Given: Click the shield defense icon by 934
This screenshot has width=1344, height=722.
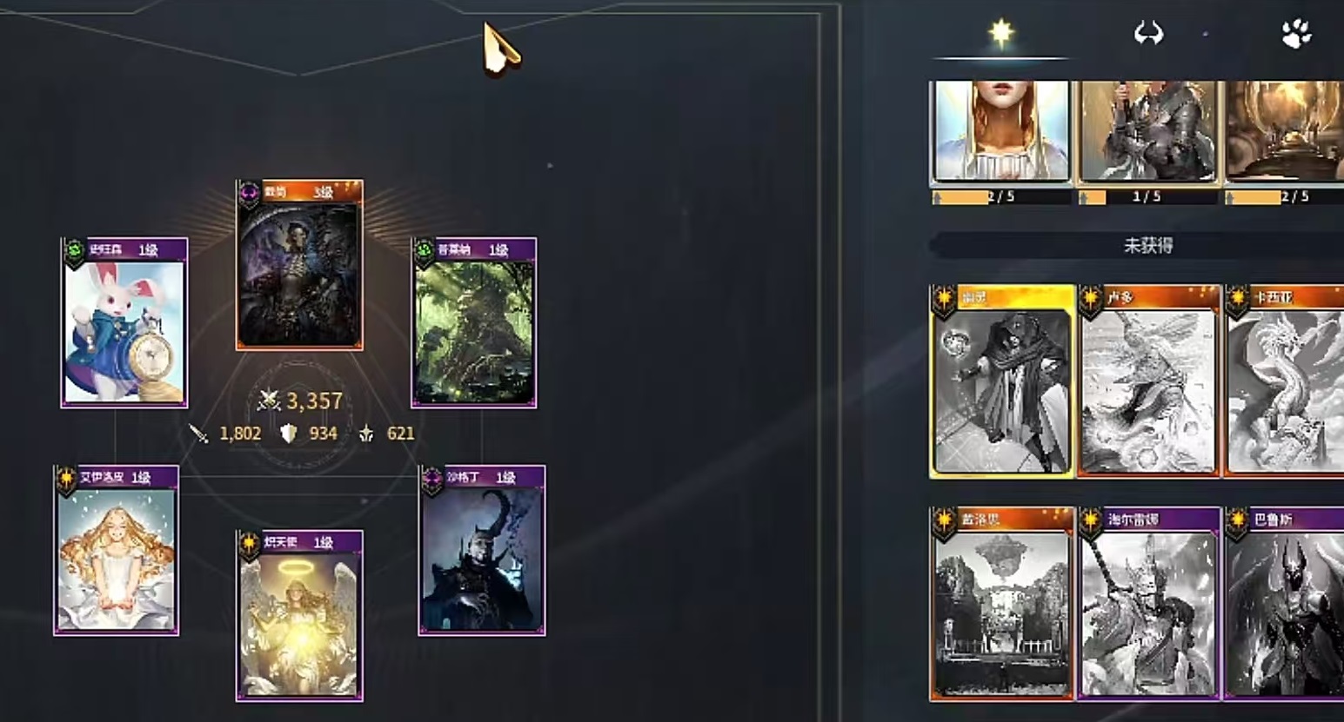Looking at the screenshot, I should (289, 433).
